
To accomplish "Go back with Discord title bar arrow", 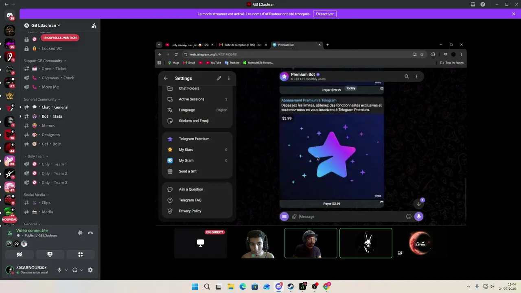I will point(6,4).
